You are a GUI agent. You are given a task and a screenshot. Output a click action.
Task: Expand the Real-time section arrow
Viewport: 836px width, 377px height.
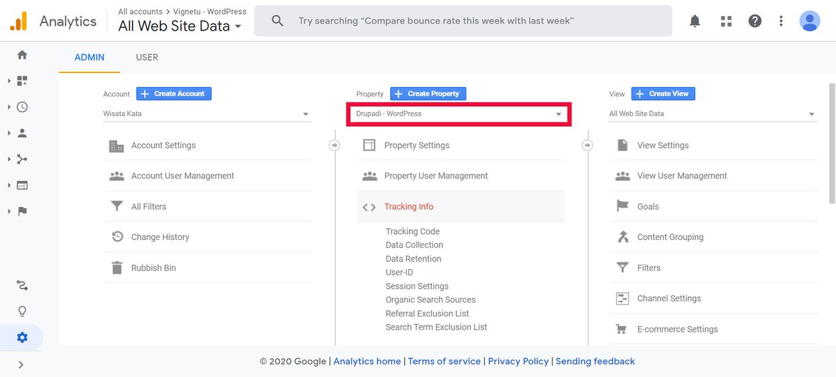pos(9,107)
